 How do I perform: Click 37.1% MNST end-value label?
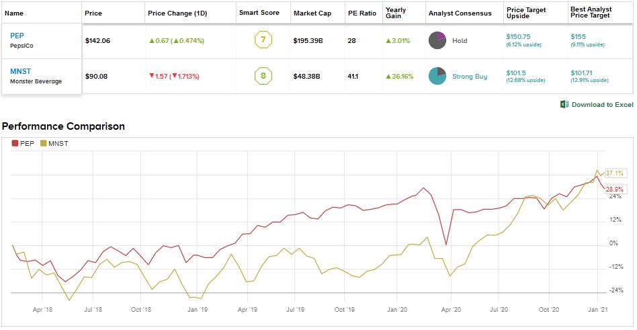[x=615, y=173]
